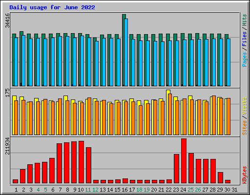Click day label 8 on the x-axis
Screen dimensions: 250x195
pyautogui.click(x=67, y=190)
